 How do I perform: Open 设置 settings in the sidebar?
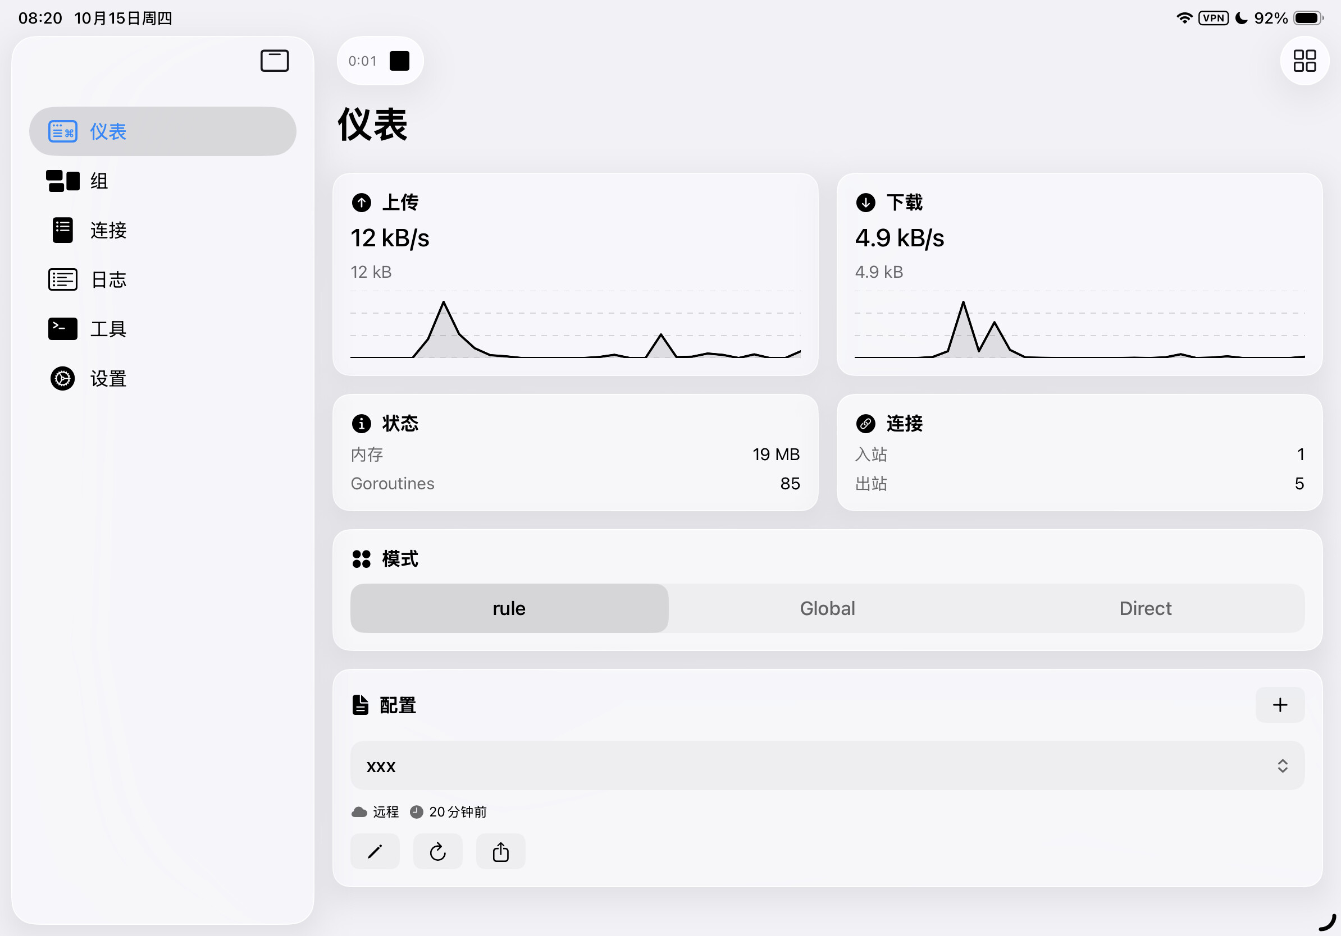(x=162, y=378)
